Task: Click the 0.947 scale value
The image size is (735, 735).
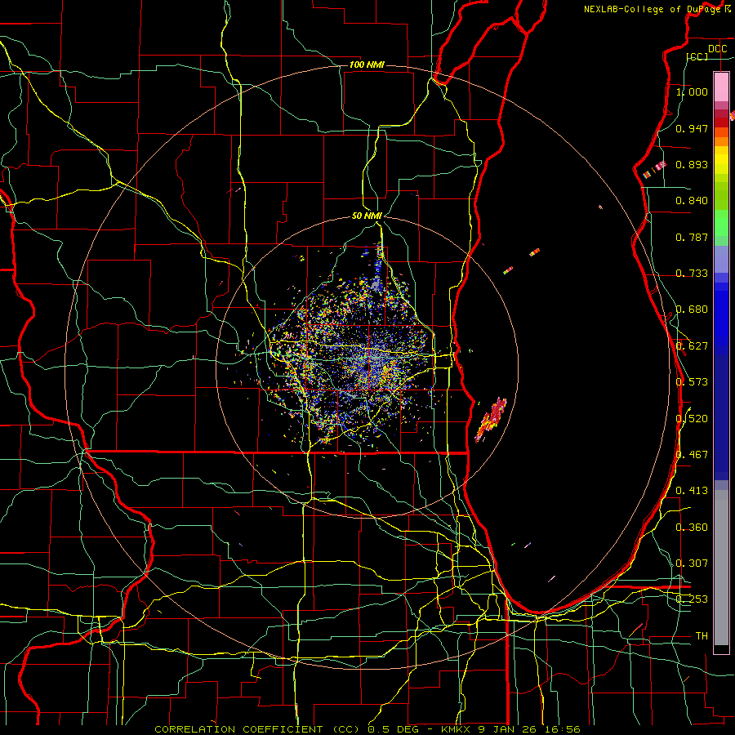Action: coord(692,128)
